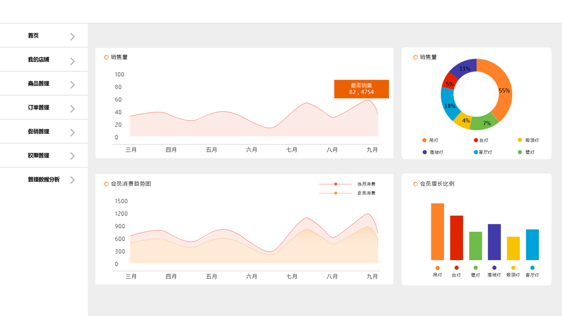The image size is (562, 316).
Task: Click orange 吊灯 dot under bar chart
Action: (x=437, y=268)
